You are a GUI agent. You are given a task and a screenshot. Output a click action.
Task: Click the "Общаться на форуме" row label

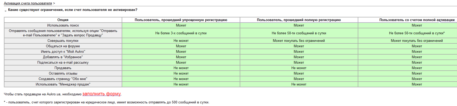click(x=63, y=46)
